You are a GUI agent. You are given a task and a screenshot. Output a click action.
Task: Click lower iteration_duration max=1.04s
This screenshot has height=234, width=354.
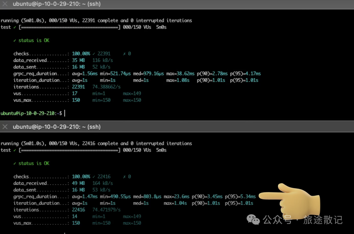point(175,203)
